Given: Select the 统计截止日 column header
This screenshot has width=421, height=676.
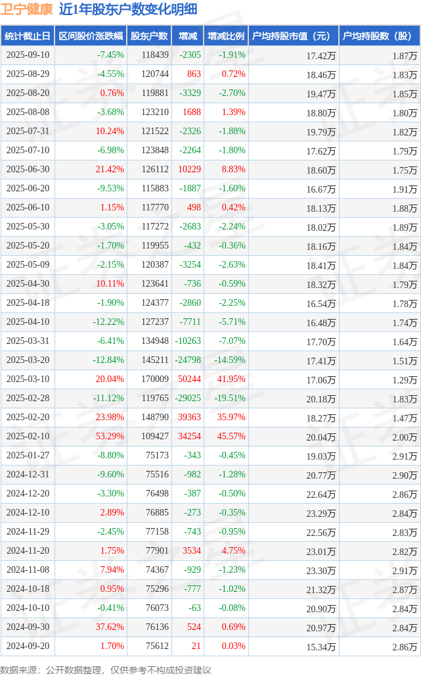Looking at the screenshot, I should click(x=27, y=36).
